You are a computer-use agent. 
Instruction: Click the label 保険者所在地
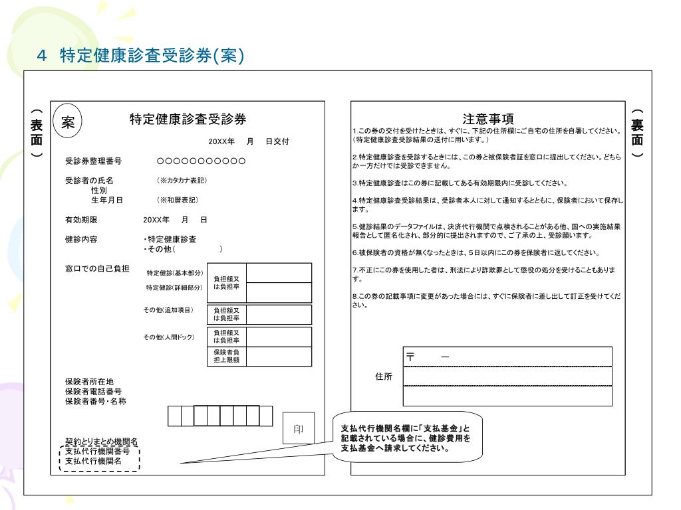(x=90, y=382)
